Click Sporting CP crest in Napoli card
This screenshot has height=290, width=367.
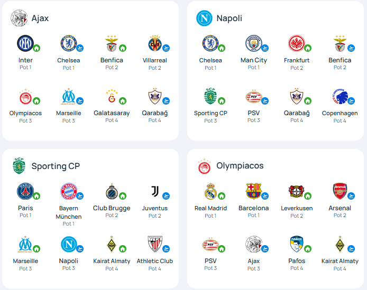click(x=210, y=96)
